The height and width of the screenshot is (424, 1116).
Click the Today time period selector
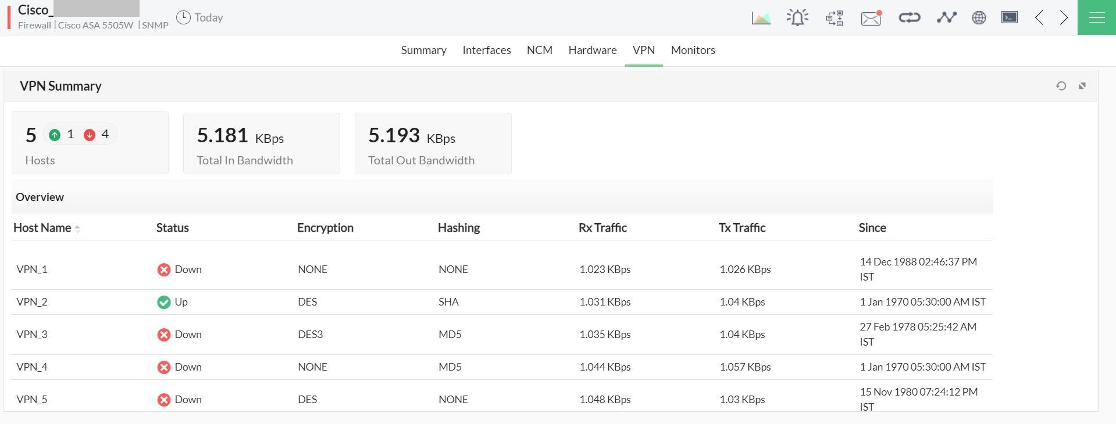pos(200,18)
